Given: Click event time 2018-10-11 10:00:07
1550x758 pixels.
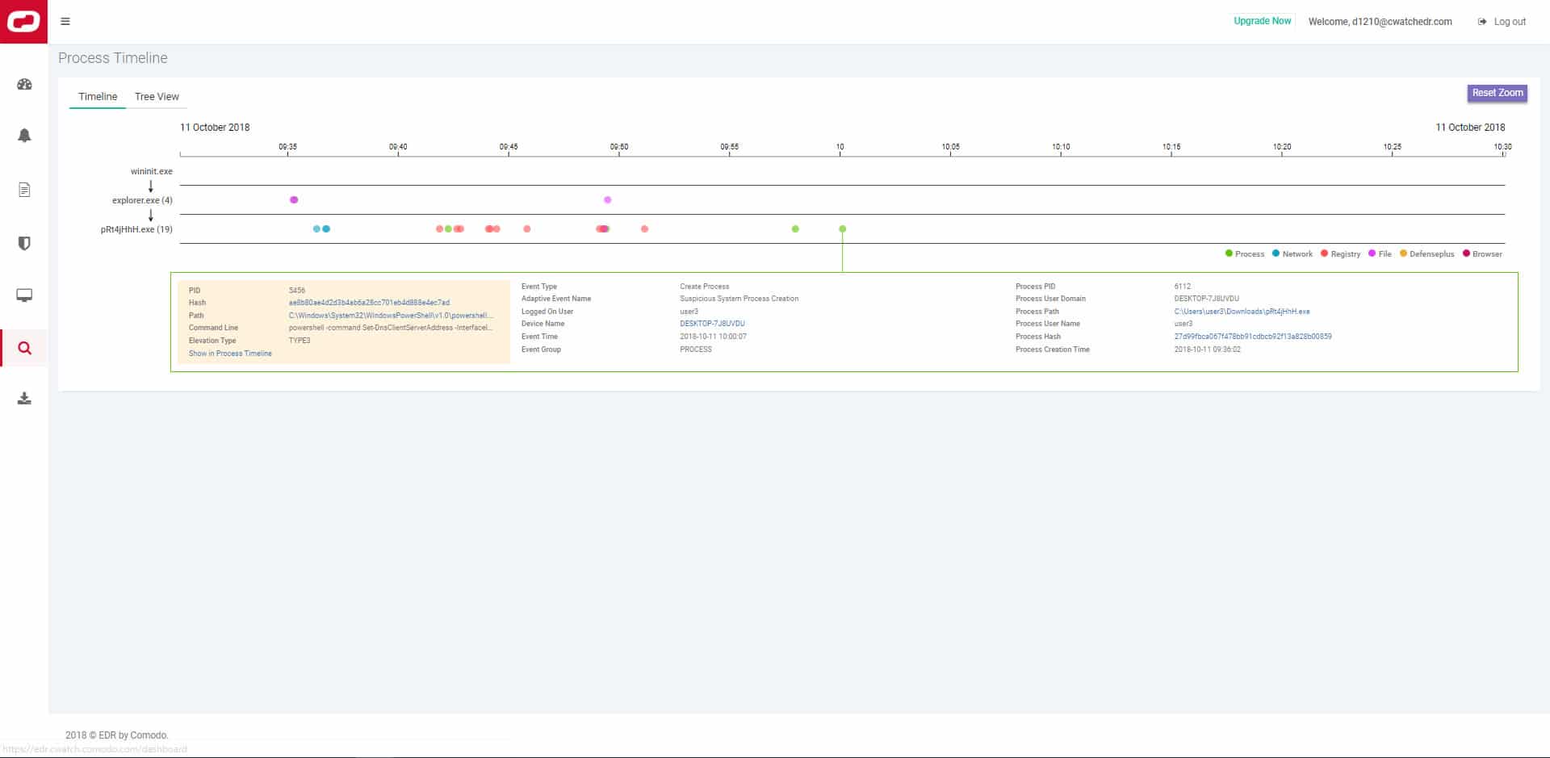Looking at the screenshot, I should pyautogui.click(x=713, y=337).
